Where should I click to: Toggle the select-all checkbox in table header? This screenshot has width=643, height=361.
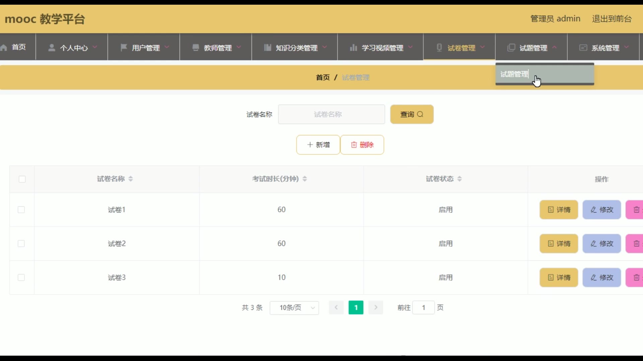pos(22,179)
